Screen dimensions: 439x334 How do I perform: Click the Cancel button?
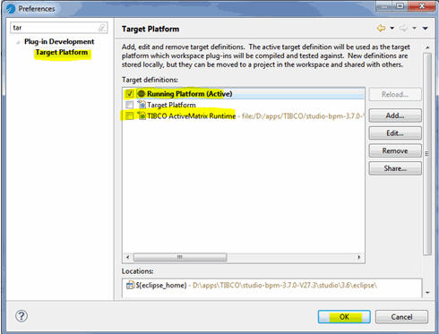[x=401, y=317]
